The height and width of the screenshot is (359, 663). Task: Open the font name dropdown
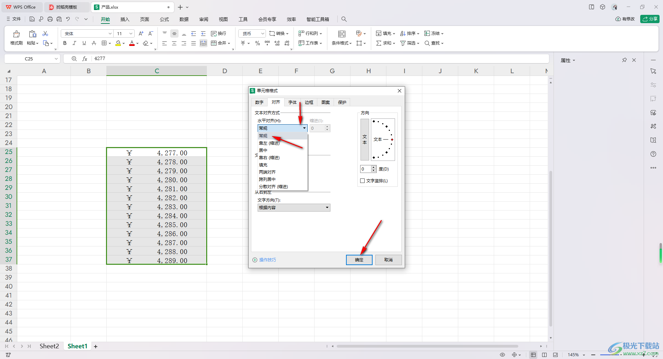(110, 33)
